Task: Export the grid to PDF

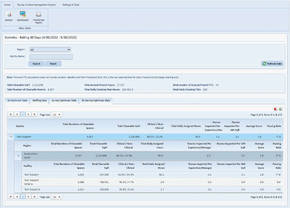Action: [275, 108]
